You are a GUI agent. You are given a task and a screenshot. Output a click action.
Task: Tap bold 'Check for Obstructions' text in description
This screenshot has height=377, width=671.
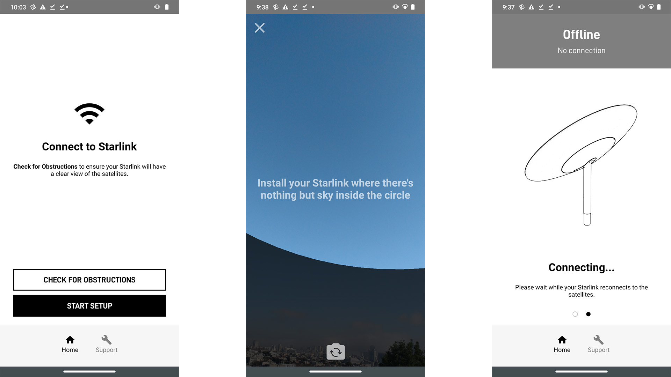click(45, 167)
